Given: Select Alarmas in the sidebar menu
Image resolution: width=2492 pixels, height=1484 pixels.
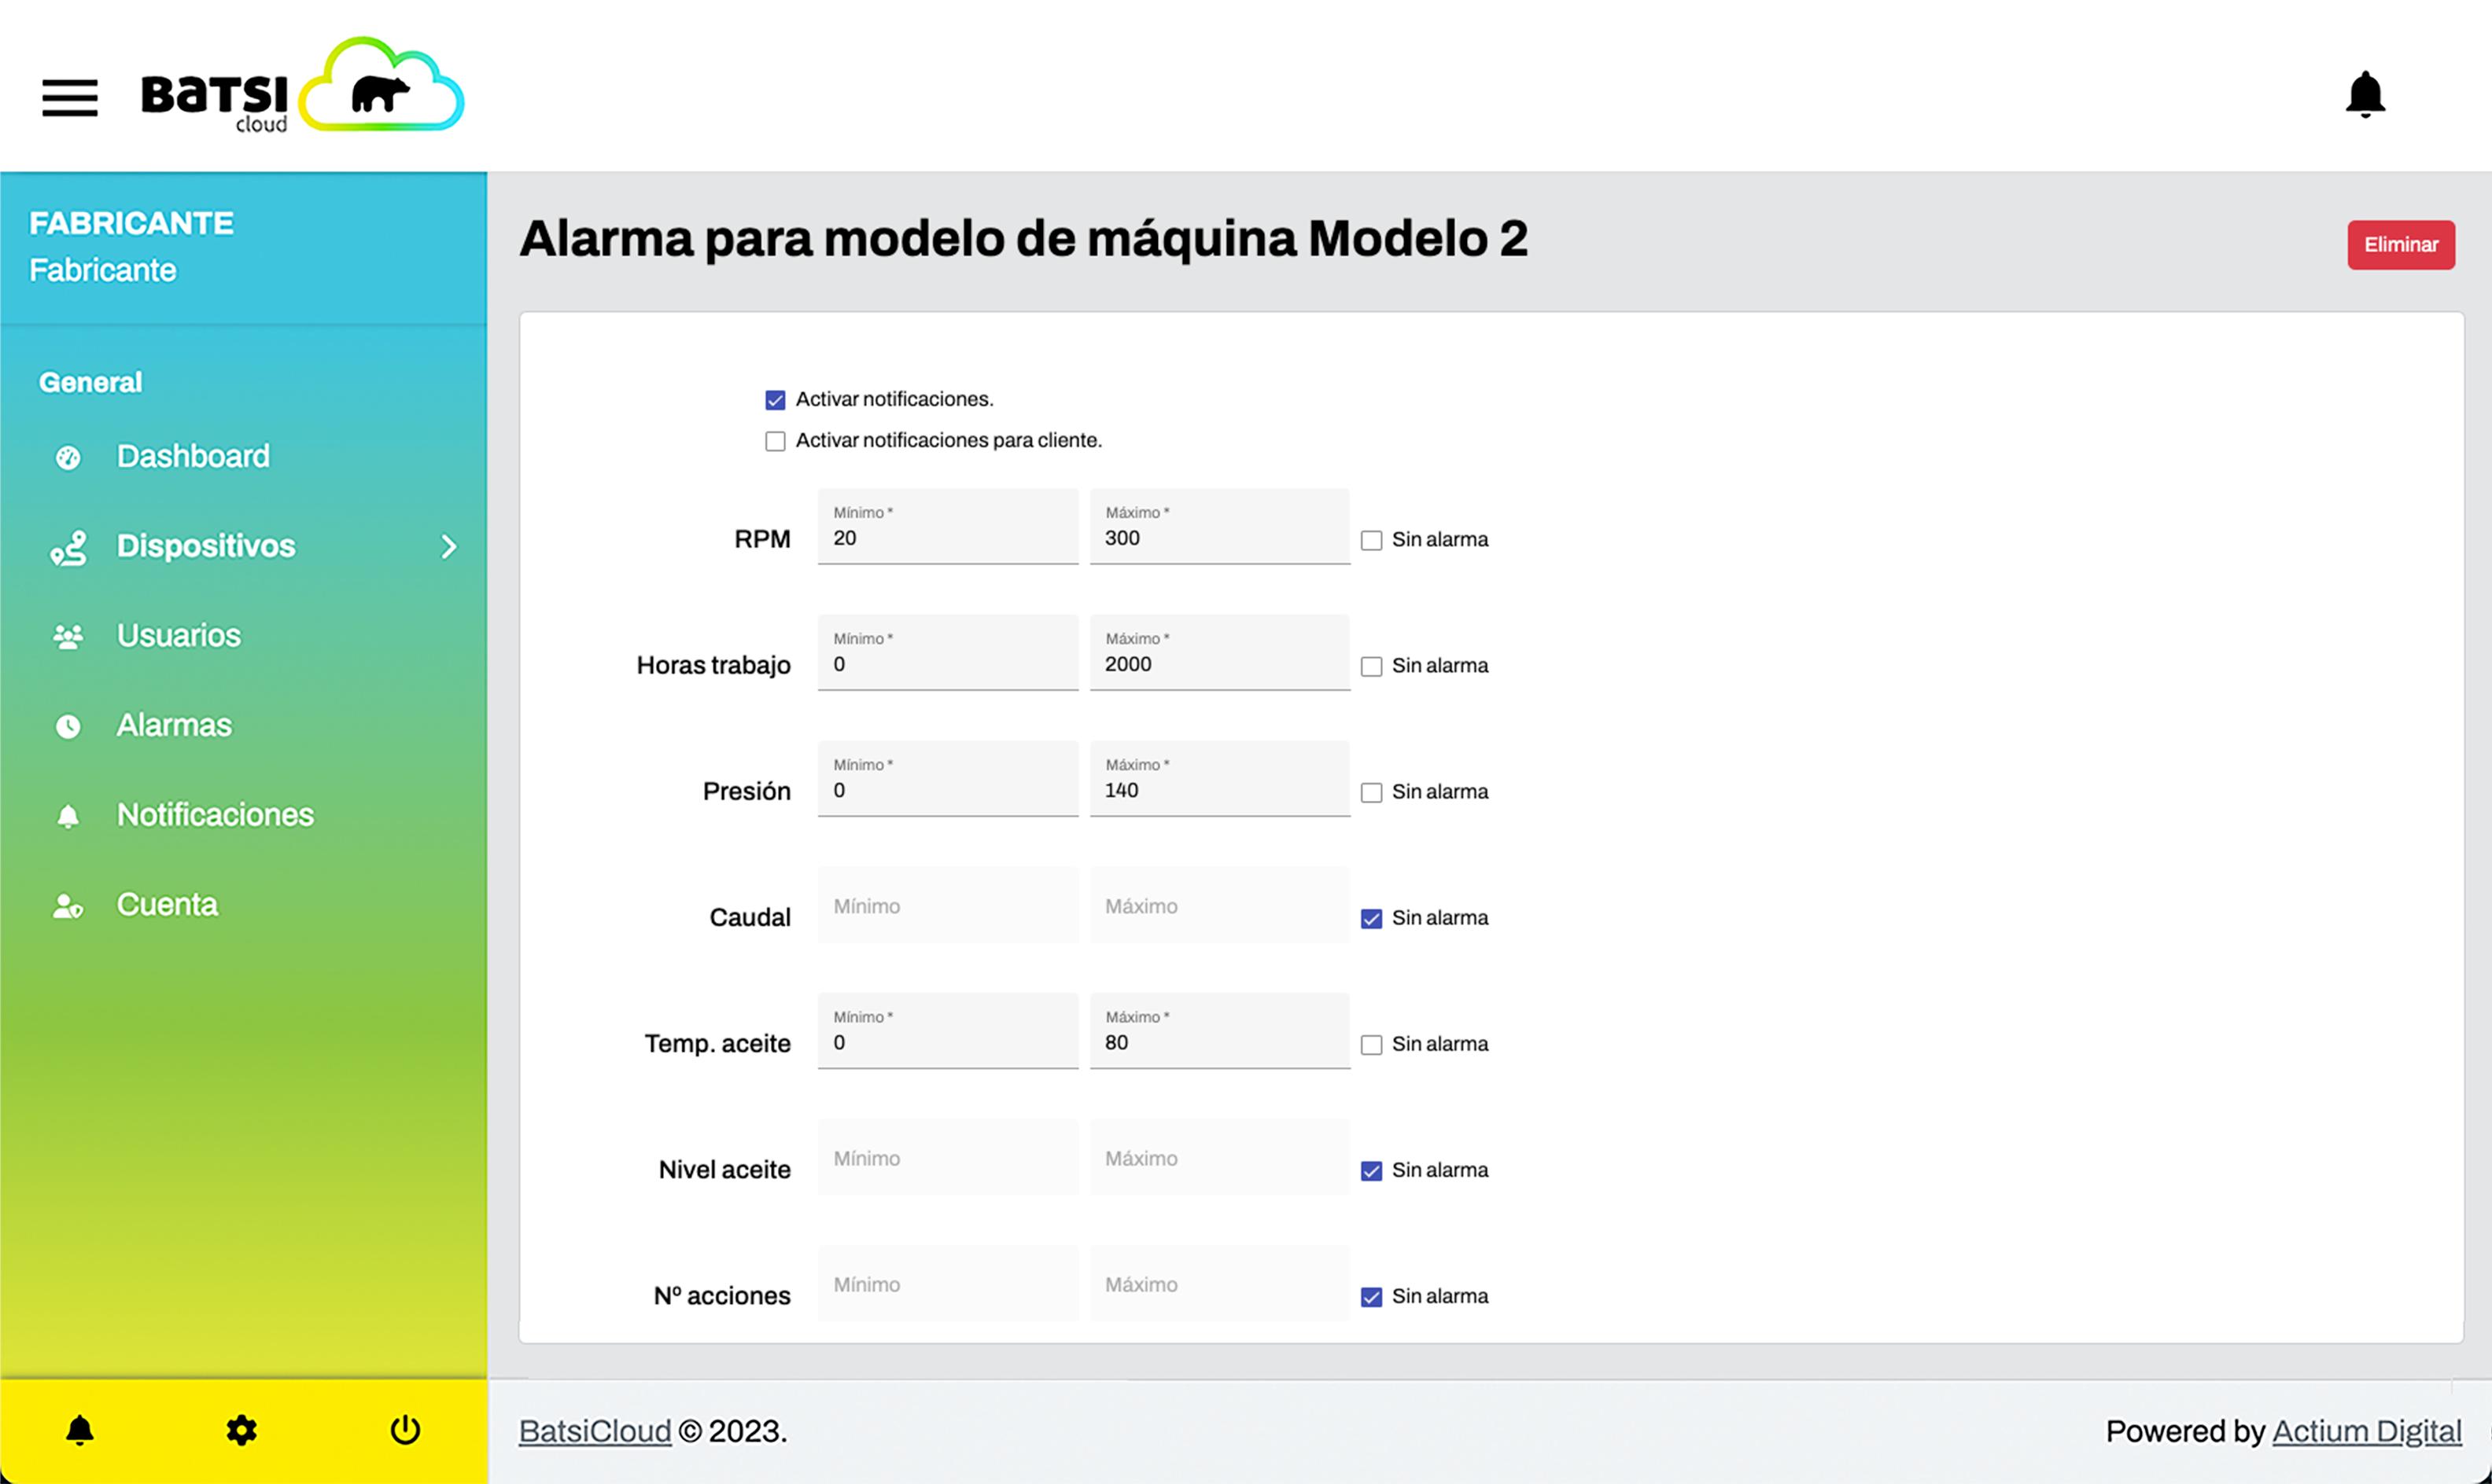Looking at the screenshot, I should [x=174, y=725].
